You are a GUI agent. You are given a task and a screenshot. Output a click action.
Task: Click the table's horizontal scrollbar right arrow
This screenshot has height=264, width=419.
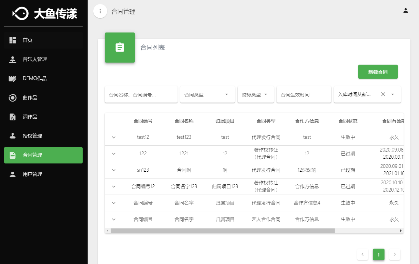point(401,231)
